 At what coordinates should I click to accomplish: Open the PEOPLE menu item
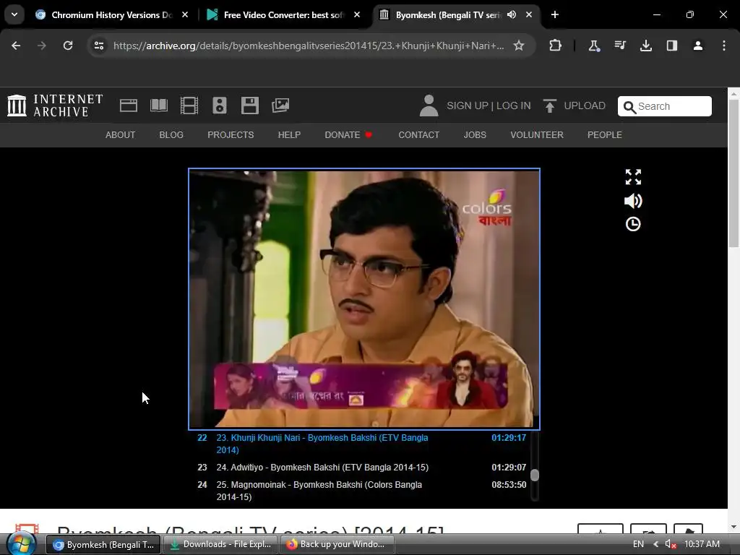[605, 135]
